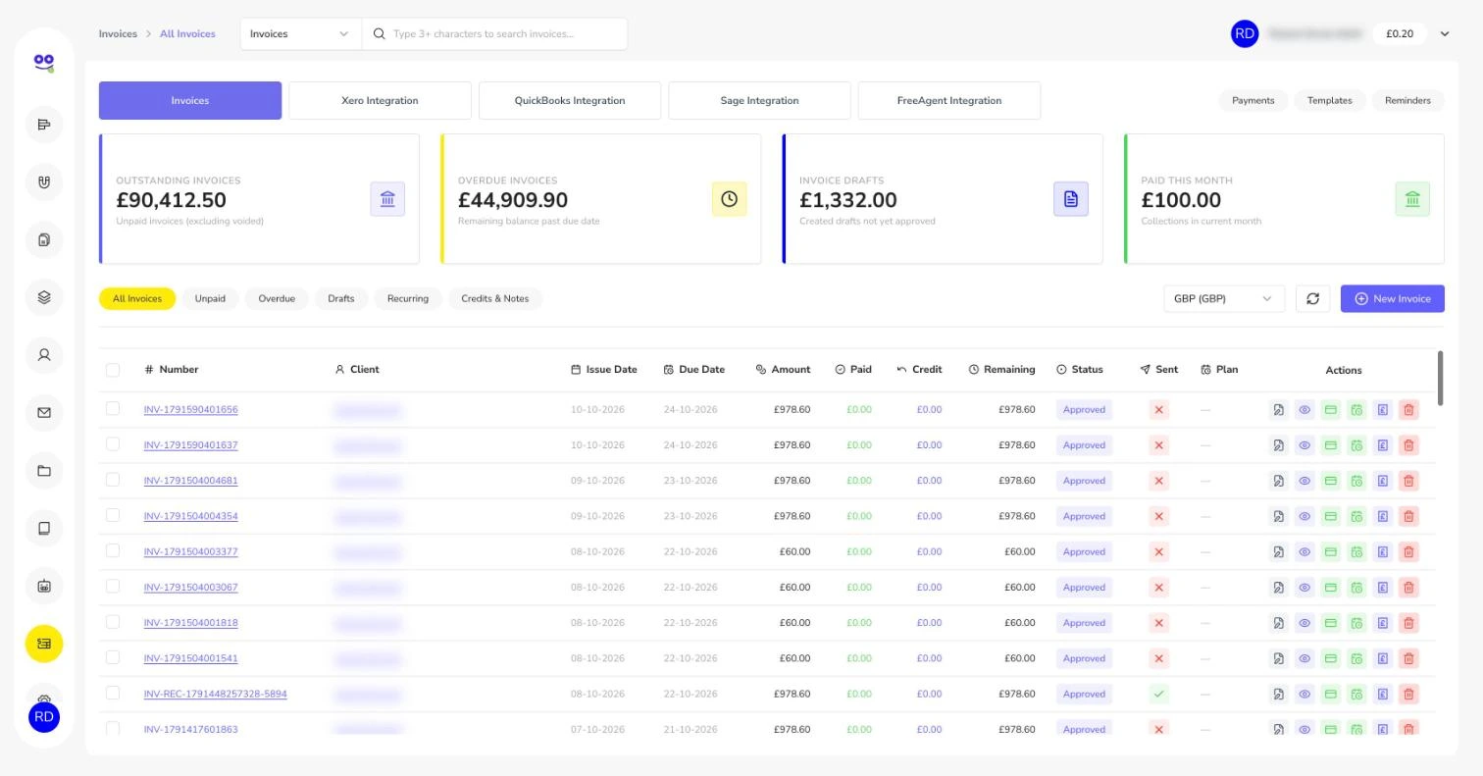1483x776 pixels.
Task: Open the robot icon in the sidebar
Action: coord(44,587)
